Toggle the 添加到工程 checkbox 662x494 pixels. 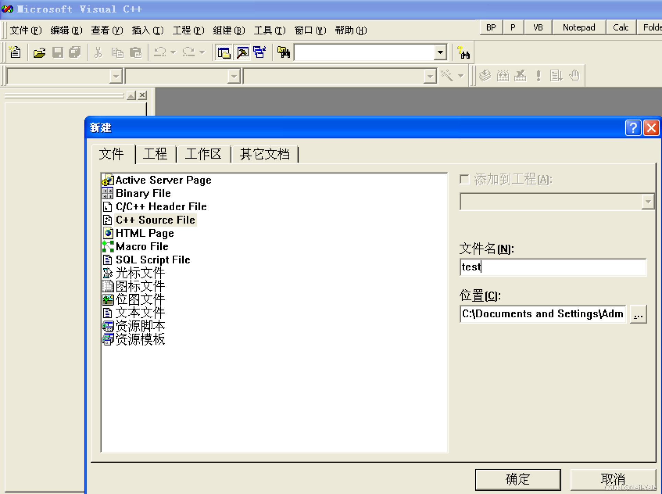[464, 179]
